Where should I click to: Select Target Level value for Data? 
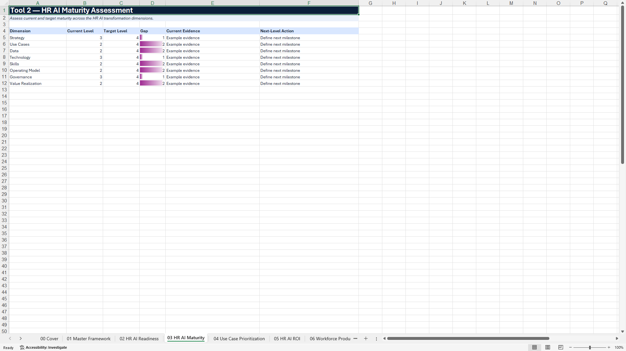(x=121, y=51)
